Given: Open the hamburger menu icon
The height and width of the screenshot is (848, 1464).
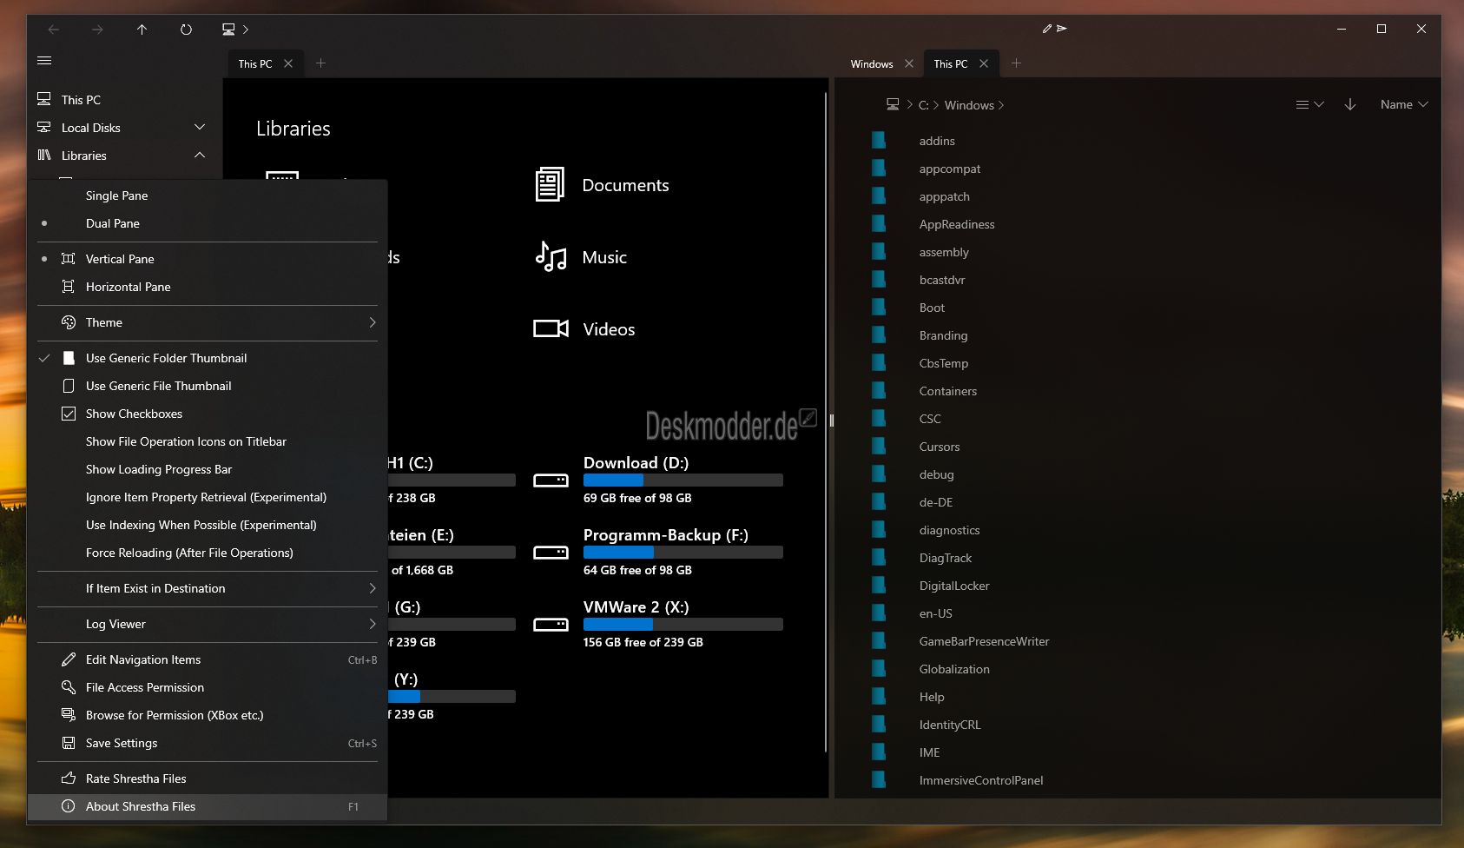Looking at the screenshot, I should click(x=44, y=61).
